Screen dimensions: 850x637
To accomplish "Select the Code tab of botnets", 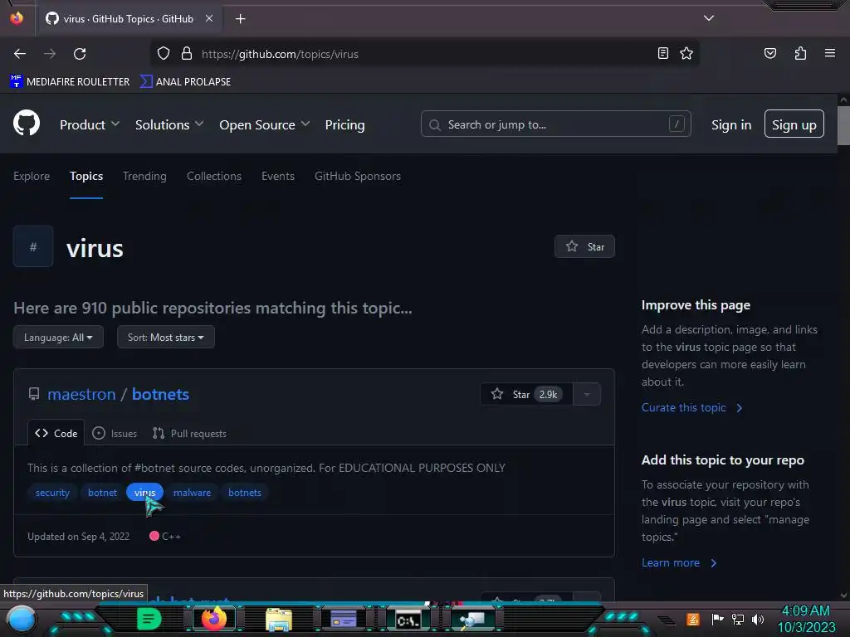I will pos(56,433).
